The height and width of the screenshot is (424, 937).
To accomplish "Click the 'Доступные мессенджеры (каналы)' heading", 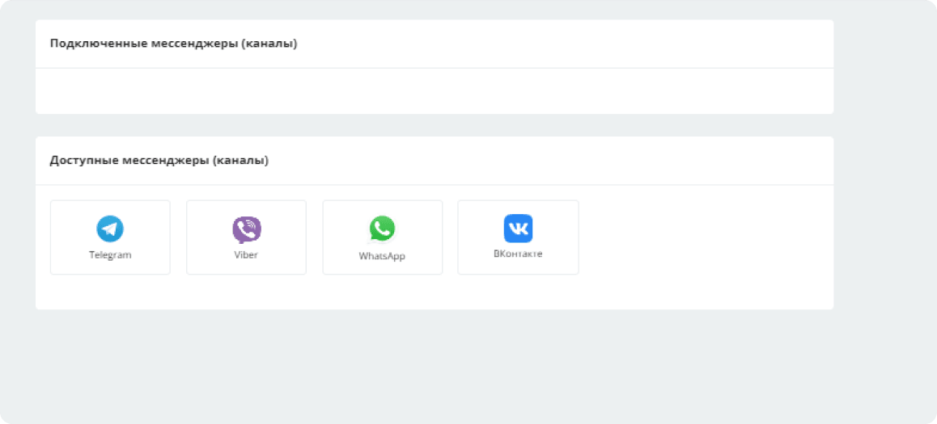I will click(x=159, y=161).
